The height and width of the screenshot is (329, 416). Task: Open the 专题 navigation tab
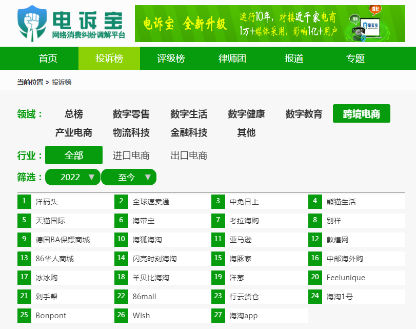(x=355, y=58)
